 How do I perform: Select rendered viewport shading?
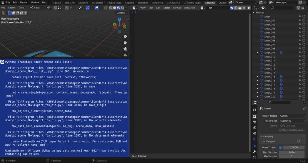(x=122, y=8)
